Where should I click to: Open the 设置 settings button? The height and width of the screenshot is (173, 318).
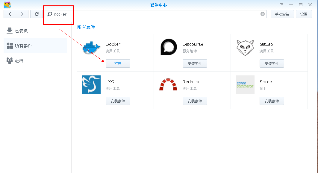click(x=304, y=14)
